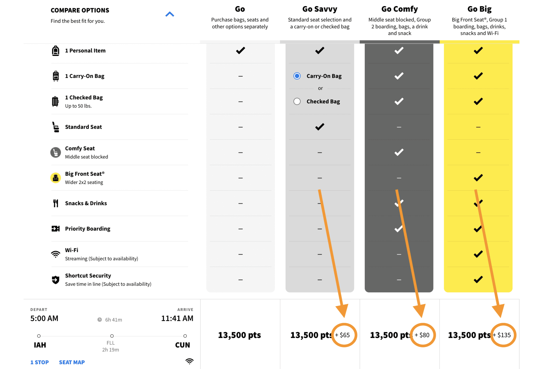The width and height of the screenshot is (543, 369).
Task: Select the Checked Bag radio option
Action: click(x=297, y=101)
